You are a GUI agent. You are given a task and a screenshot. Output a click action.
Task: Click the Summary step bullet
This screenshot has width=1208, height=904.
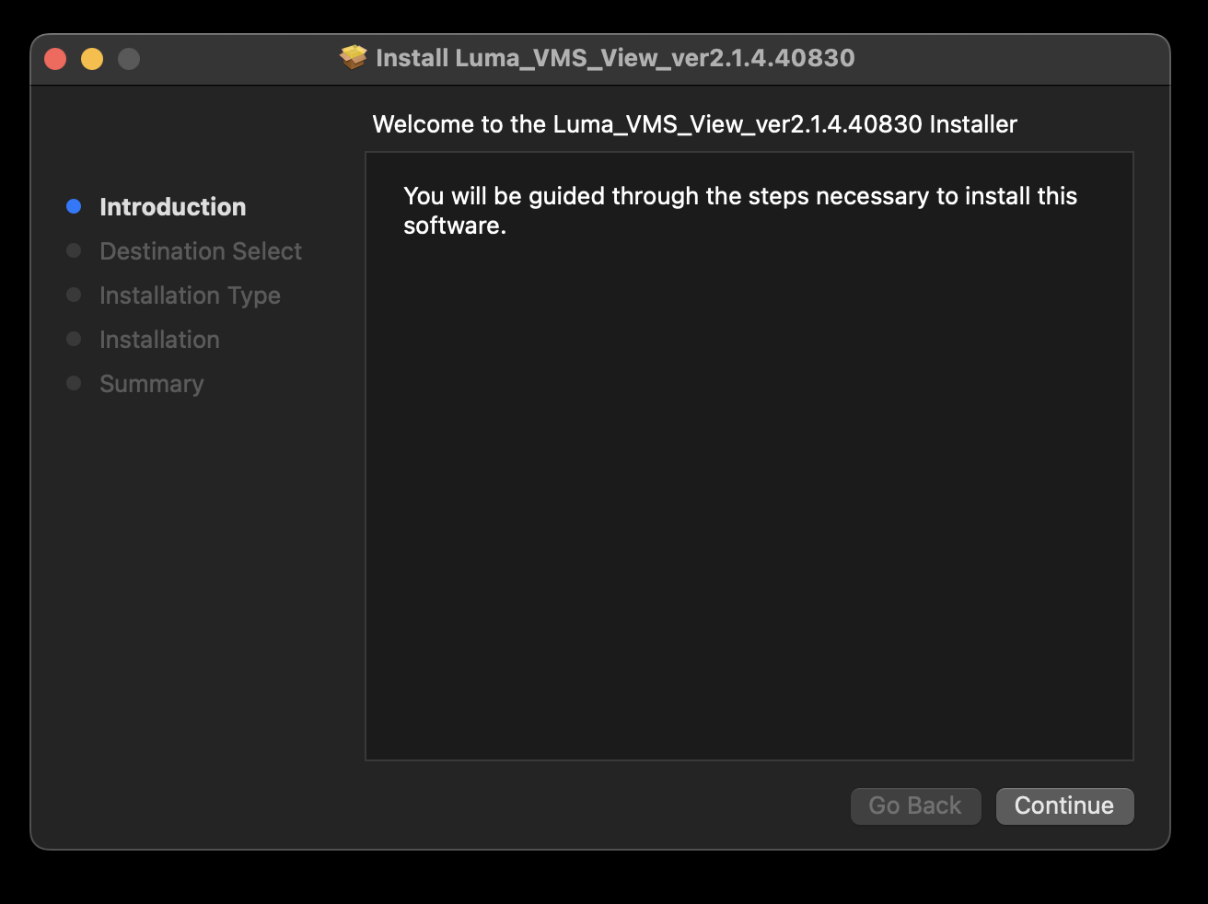74,383
